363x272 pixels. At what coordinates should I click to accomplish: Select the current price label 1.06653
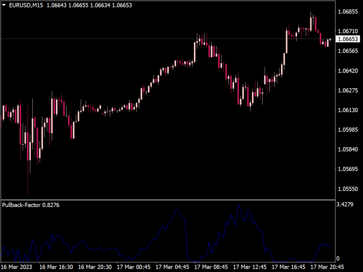point(348,39)
